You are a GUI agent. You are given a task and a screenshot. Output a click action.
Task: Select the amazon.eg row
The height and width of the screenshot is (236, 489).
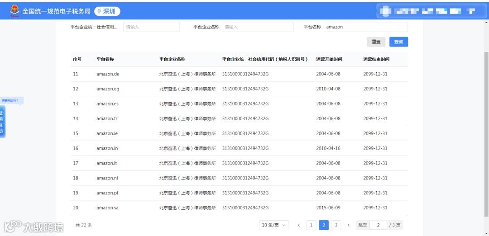[x=239, y=89]
